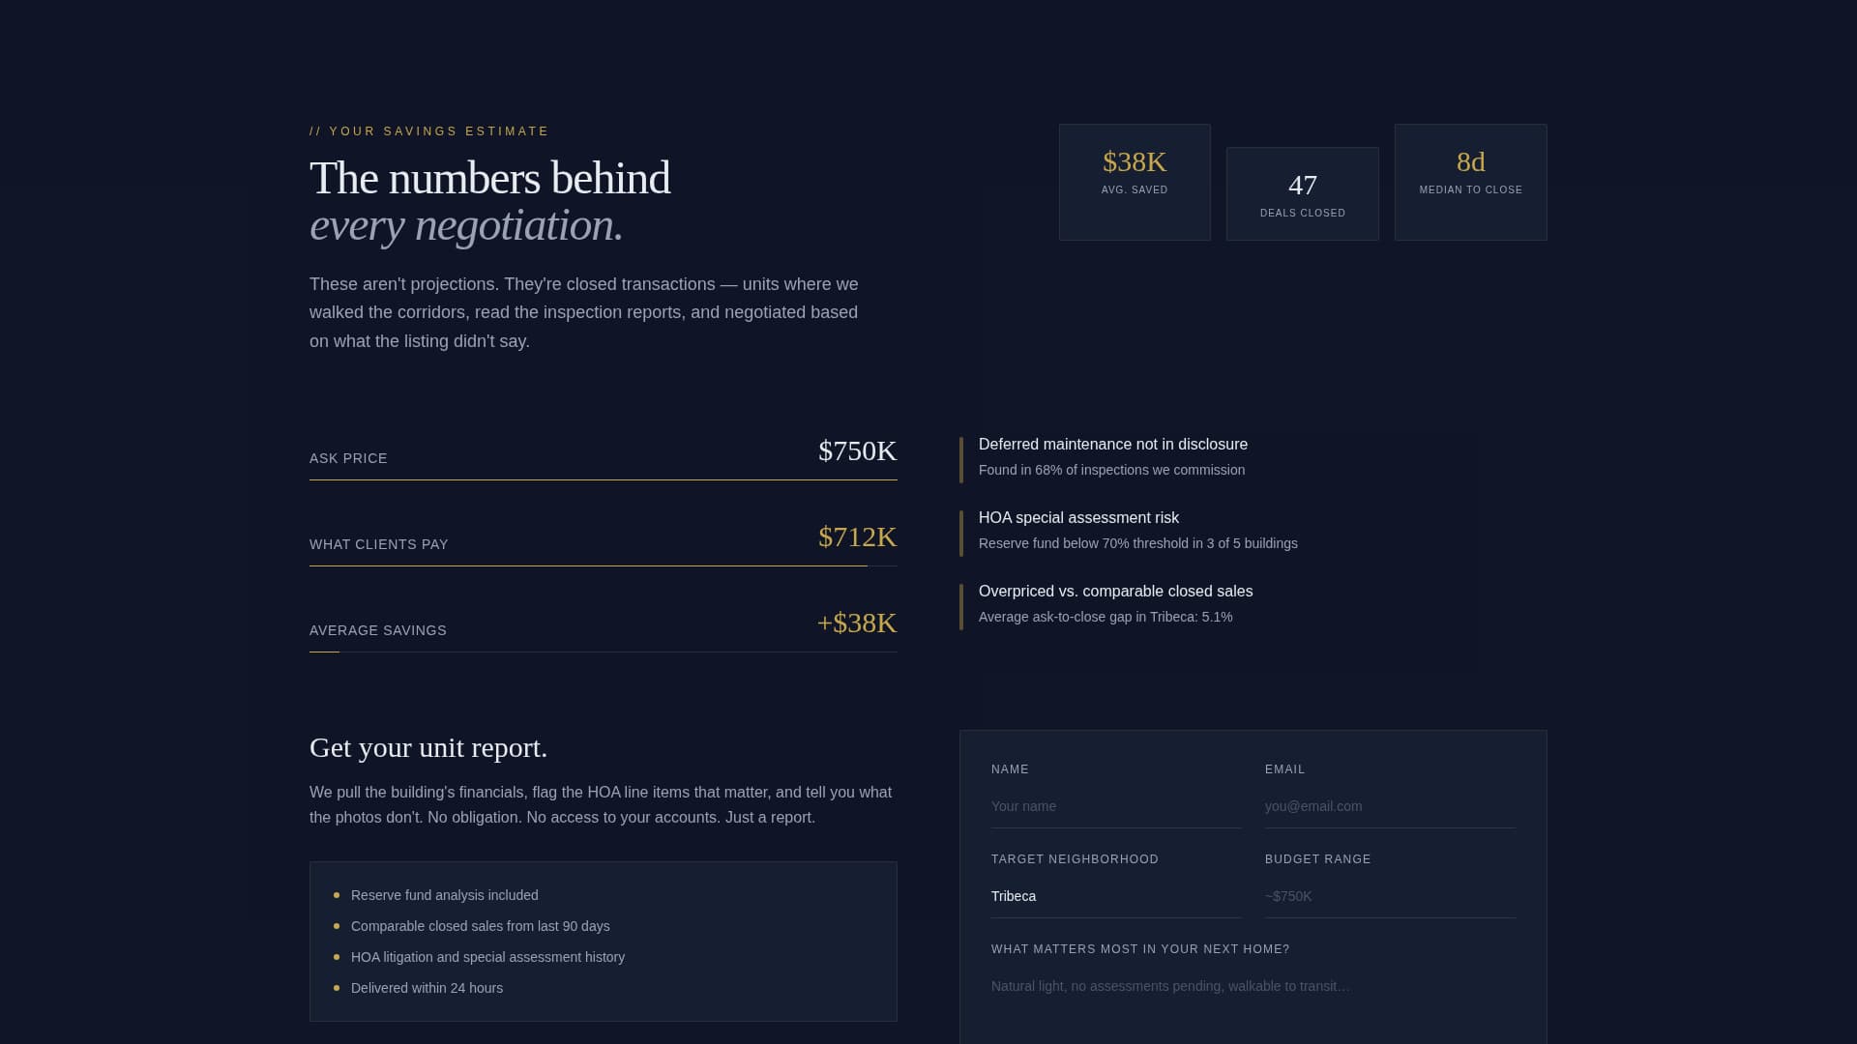Click 'Reserve fund analysis included' bullet
The width and height of the screenshot is (1857, 1044).
pyautogui.click(x=444, y=895)
